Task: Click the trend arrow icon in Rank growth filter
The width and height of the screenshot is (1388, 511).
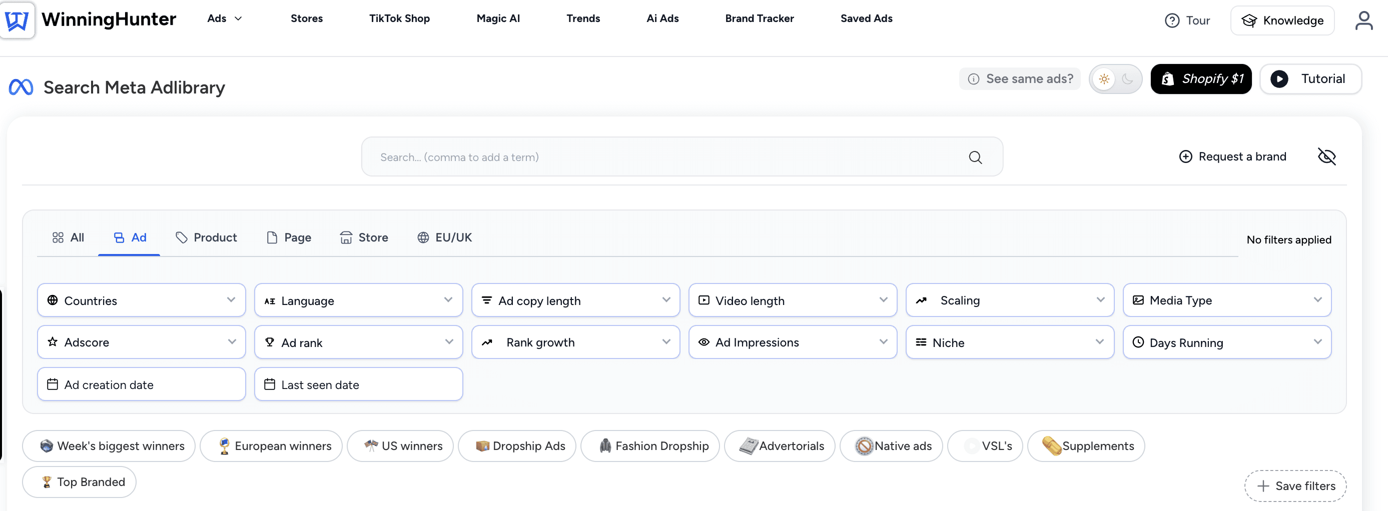Action: pos(486,342)
